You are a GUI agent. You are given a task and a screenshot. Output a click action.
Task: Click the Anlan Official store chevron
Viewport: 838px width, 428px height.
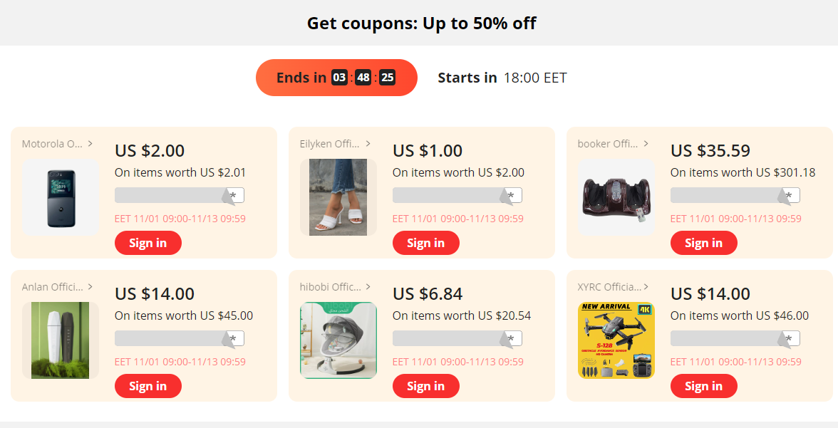tap(90, 287)
